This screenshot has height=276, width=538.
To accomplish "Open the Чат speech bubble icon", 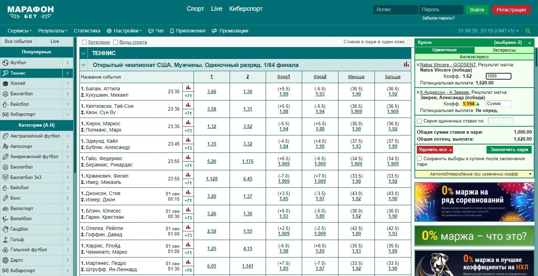I will coord(151,31).
